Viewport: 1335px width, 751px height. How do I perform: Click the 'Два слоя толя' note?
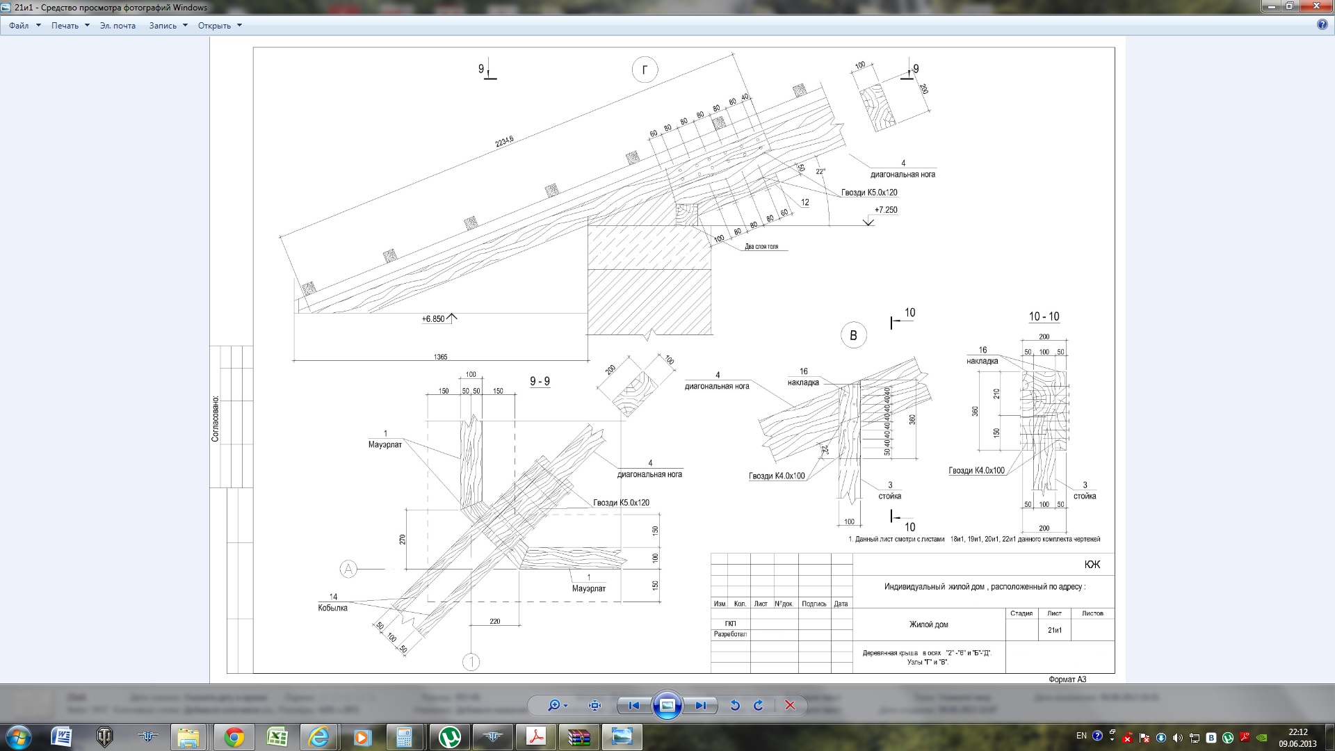coord(761,246)
